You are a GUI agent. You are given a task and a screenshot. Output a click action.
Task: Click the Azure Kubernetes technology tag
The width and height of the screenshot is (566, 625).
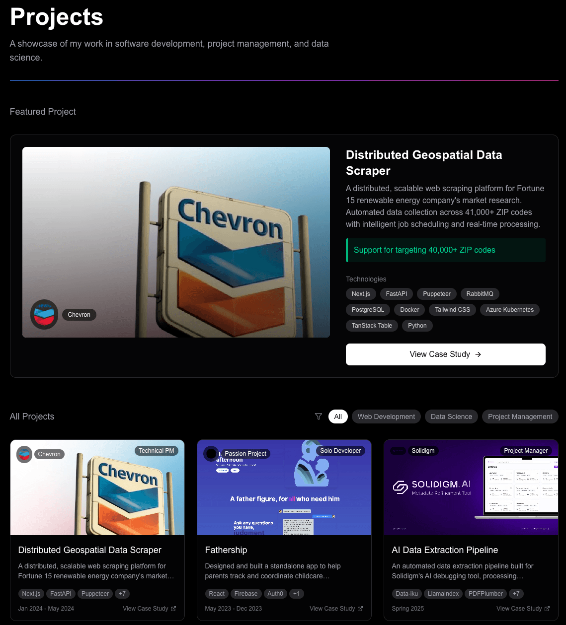coord(510,310)
